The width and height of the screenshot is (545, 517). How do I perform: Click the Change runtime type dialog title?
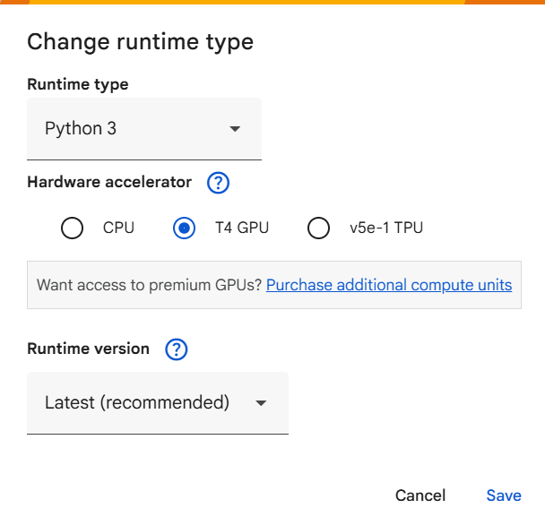tap(140, 41)
